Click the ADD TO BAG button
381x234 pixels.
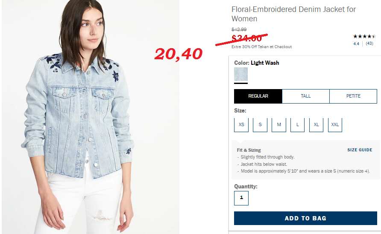coord(305,218)
